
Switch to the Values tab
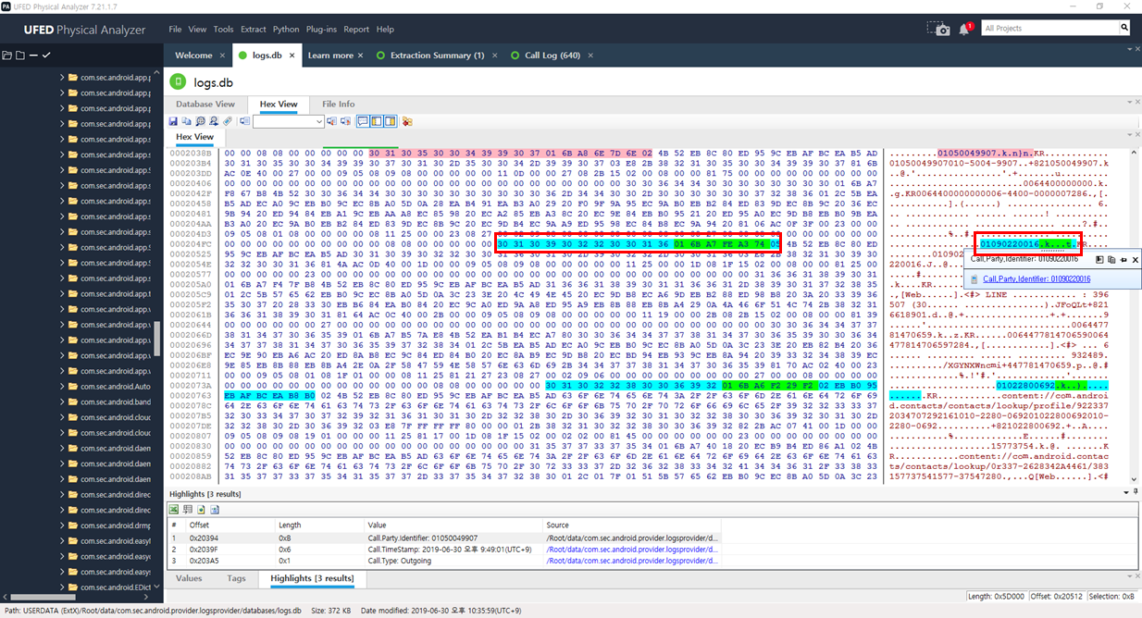point(189,578)
